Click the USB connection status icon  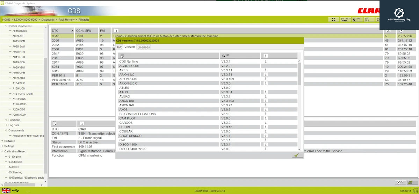coord(16,191)
